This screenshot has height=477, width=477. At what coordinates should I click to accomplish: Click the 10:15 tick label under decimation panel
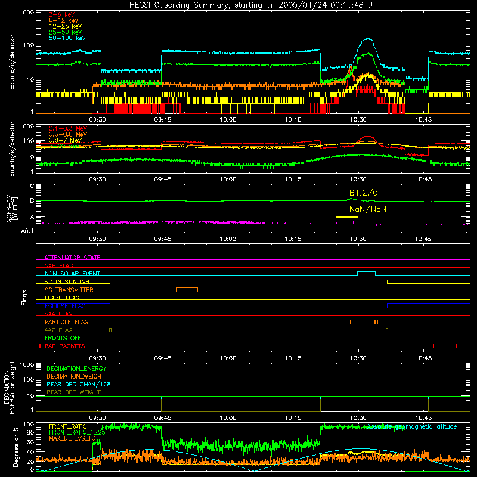[293, 418]
